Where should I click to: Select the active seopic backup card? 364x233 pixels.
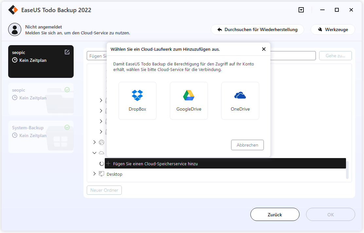click(x=41, y=62)
